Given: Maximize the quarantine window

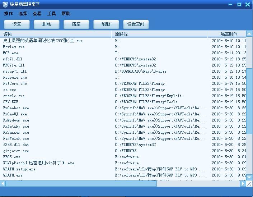Looking at the screenshot, I should pos(239,4).
